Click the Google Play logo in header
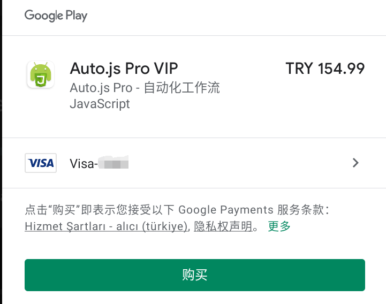This screenshot has width=386, height=304. [56, 16]
